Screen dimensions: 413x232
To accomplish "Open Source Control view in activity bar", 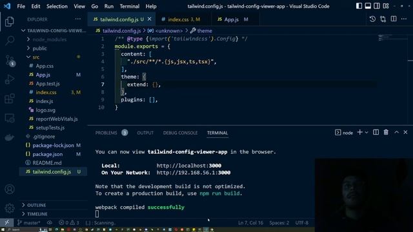I will tap(10, 61).
